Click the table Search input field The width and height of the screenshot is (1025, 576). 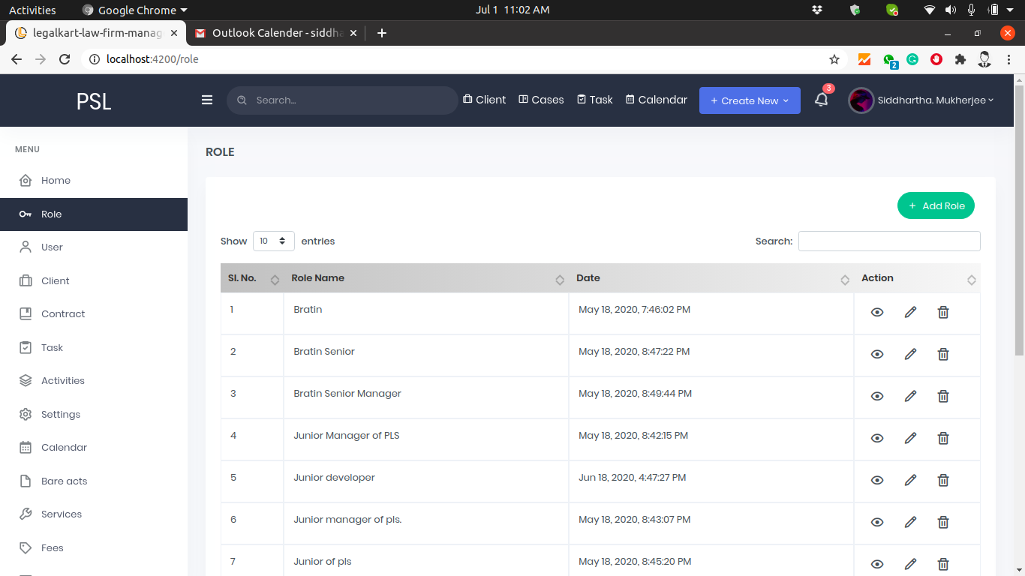tap(889, 241)
